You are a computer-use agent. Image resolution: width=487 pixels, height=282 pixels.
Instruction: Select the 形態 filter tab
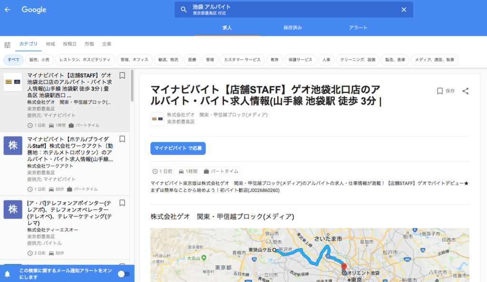pyautogui.click(x=89, y=44)
